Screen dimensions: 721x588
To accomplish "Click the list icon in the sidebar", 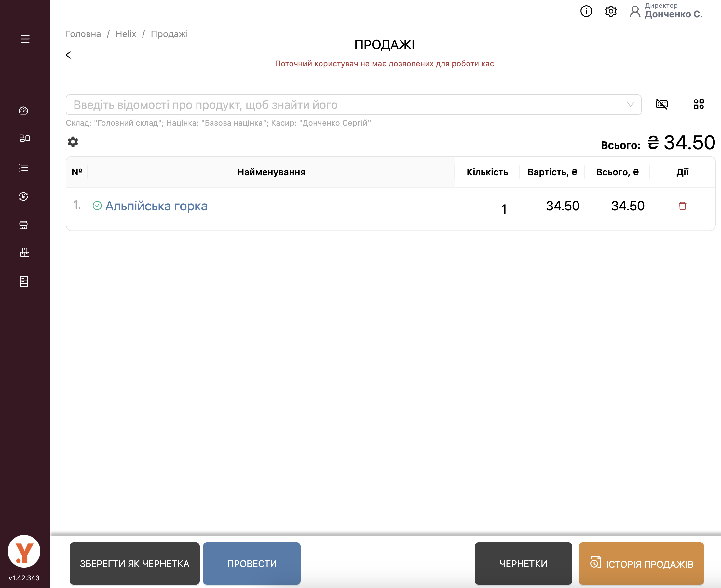I will [23, 168].
